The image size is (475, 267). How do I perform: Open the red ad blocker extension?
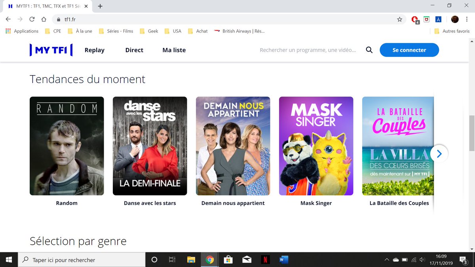[x=415, y=19]
